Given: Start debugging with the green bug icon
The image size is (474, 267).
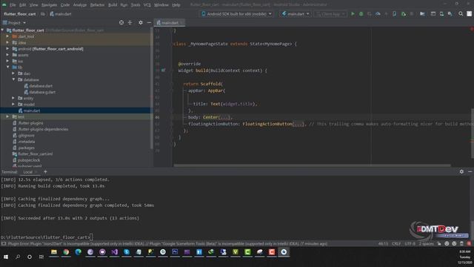Looking at the screenshot, I should pos(361,14).
